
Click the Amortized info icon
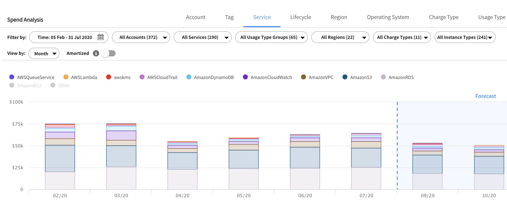pyautogui.click(x=96, y=53)
